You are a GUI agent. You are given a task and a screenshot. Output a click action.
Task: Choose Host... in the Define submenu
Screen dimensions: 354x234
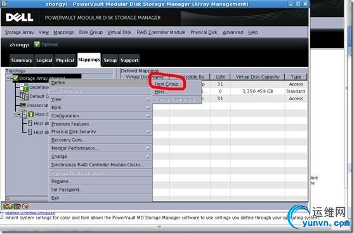(177, 92)
